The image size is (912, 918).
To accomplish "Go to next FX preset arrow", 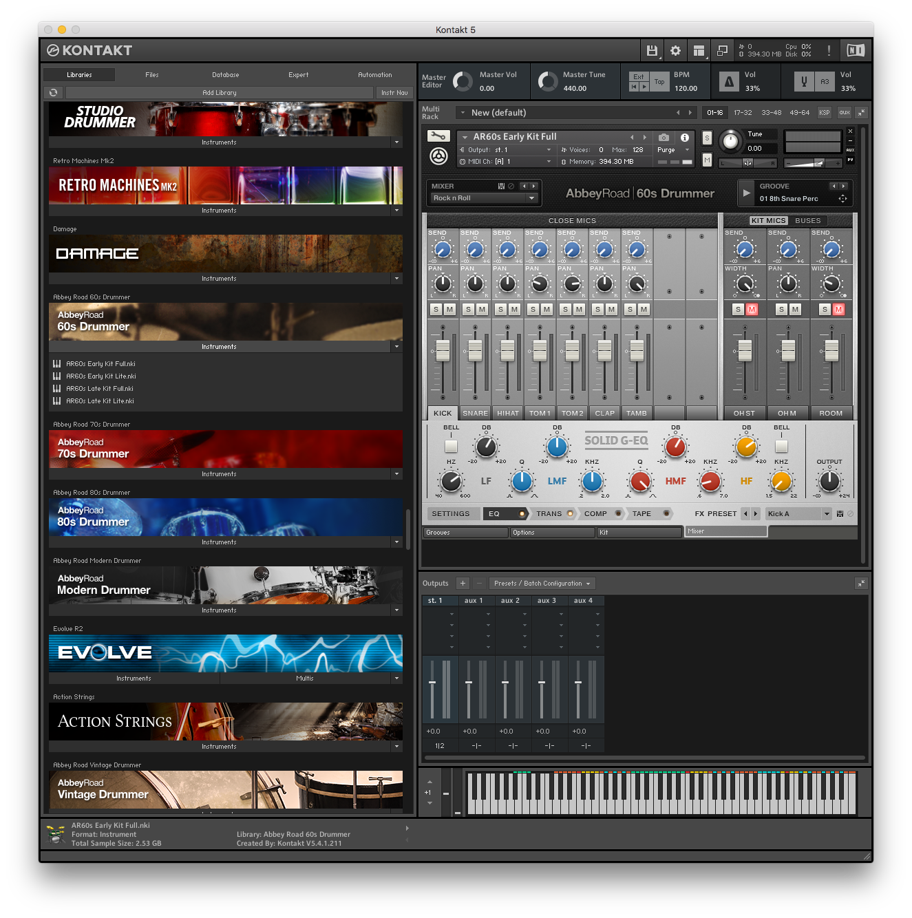I will [756, 513].
